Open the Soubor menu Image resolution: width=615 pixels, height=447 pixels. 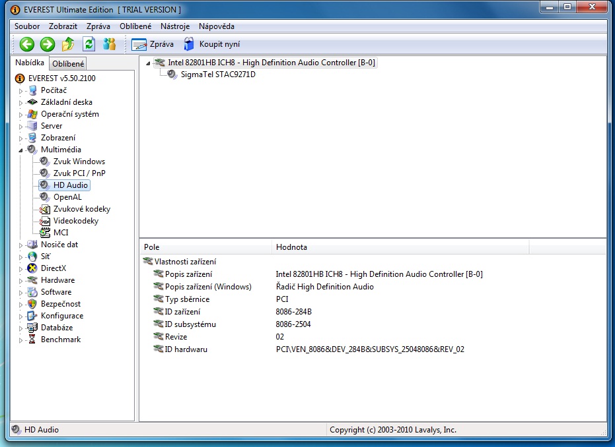click(x=27, y=26)
